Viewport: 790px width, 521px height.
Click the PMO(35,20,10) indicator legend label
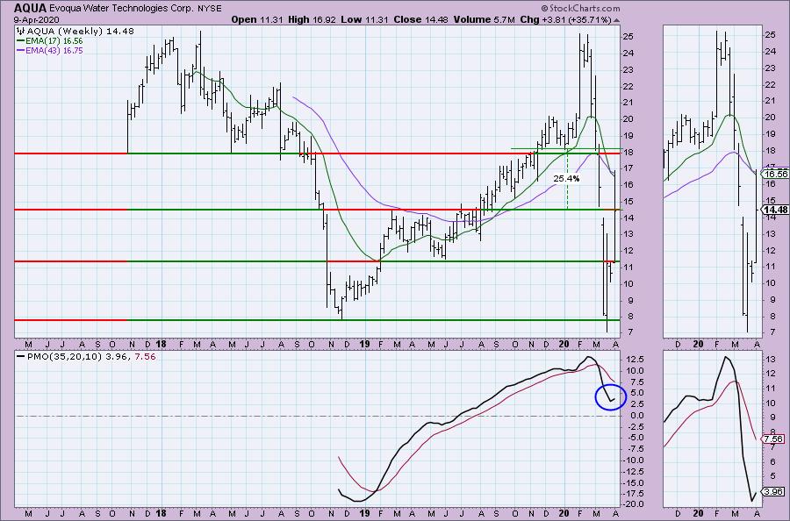point(64,356)
